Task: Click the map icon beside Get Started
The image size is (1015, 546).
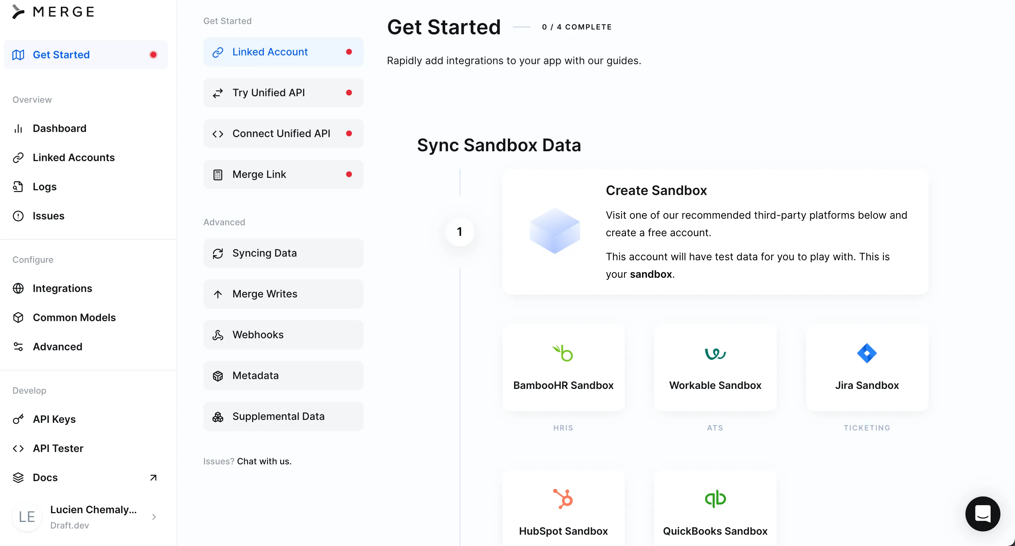Action: pyautogui.click(x=18, y=55)
